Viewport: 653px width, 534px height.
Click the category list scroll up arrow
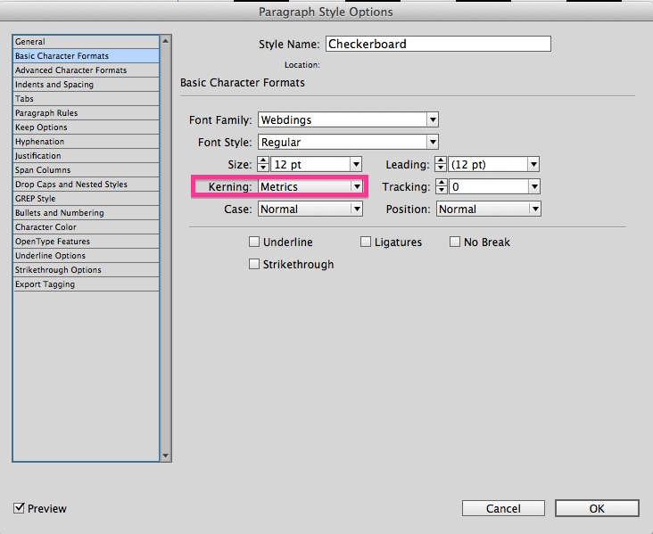165,41
